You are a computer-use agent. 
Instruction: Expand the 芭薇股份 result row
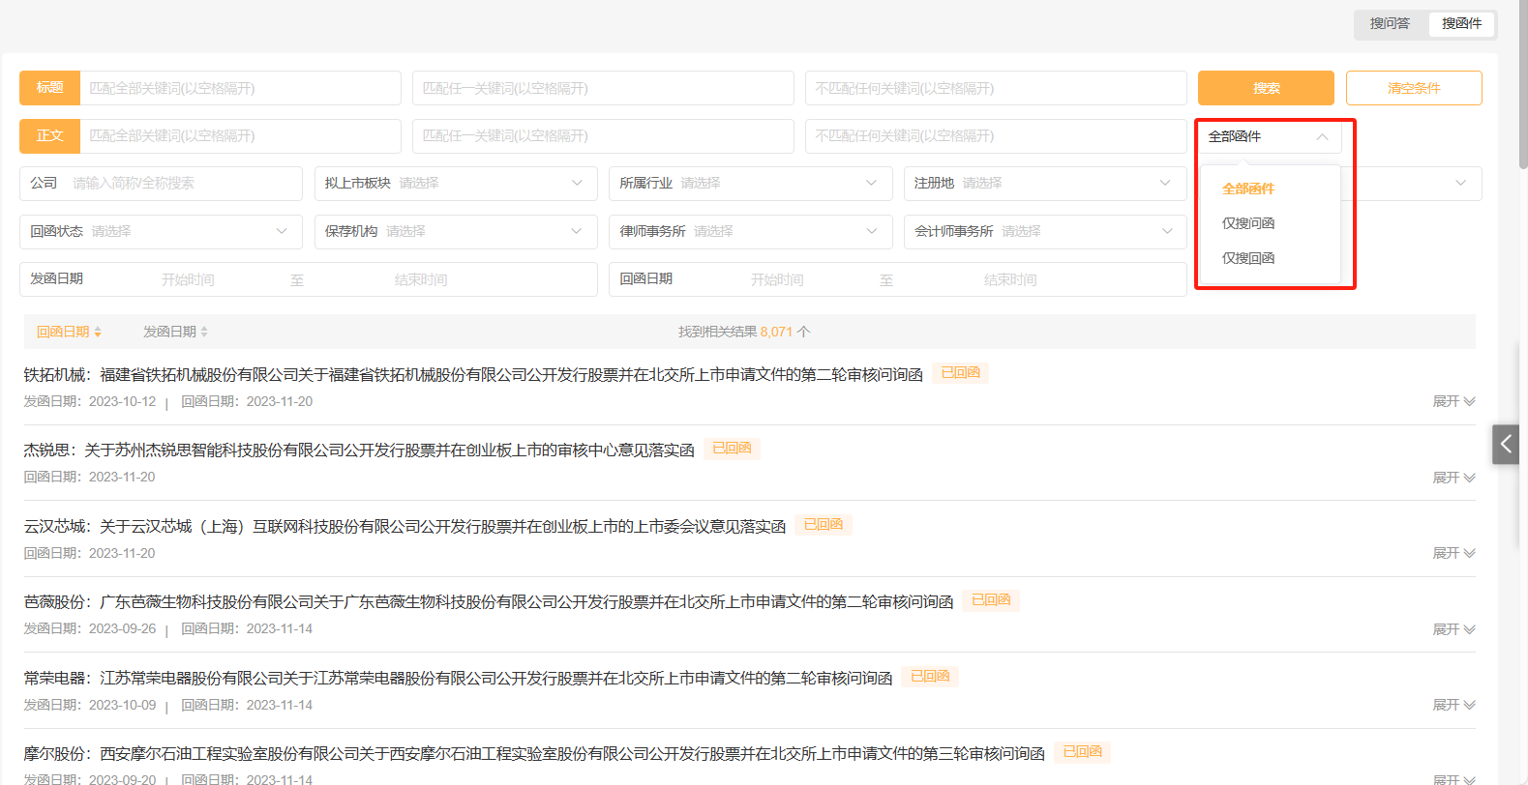point(1453,629)
